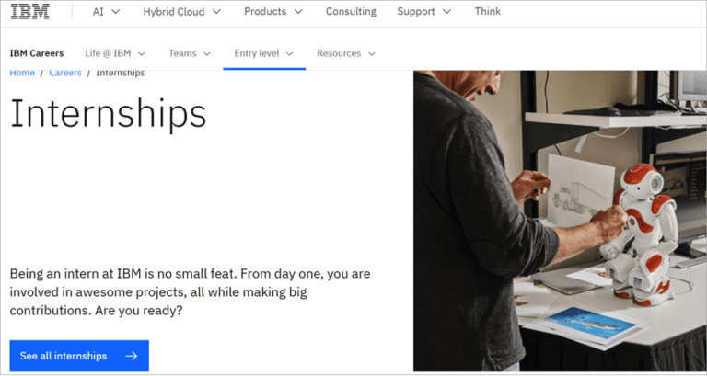This screenshot has height=376, width=707.
Task: Expand Life @ IBM chevron
Action: (x=142, y=53)
